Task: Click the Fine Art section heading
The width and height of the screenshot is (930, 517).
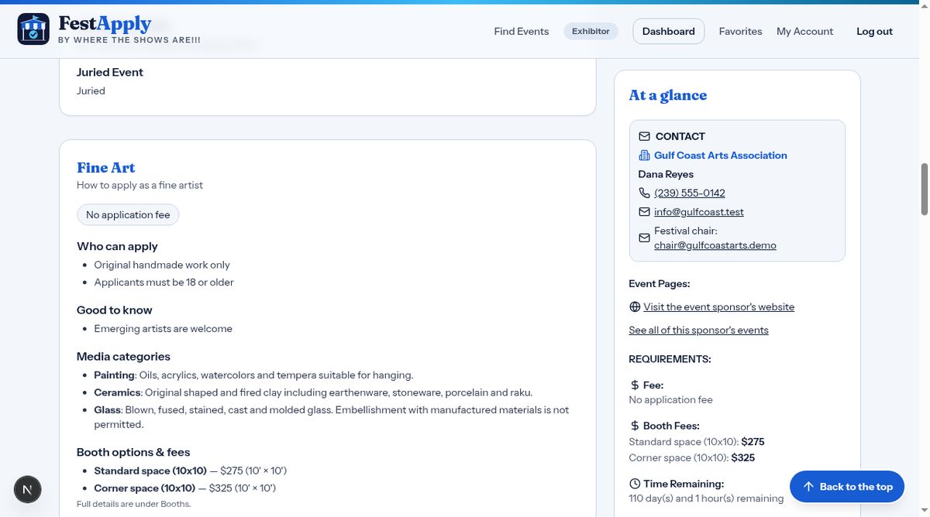Action: 106,168
